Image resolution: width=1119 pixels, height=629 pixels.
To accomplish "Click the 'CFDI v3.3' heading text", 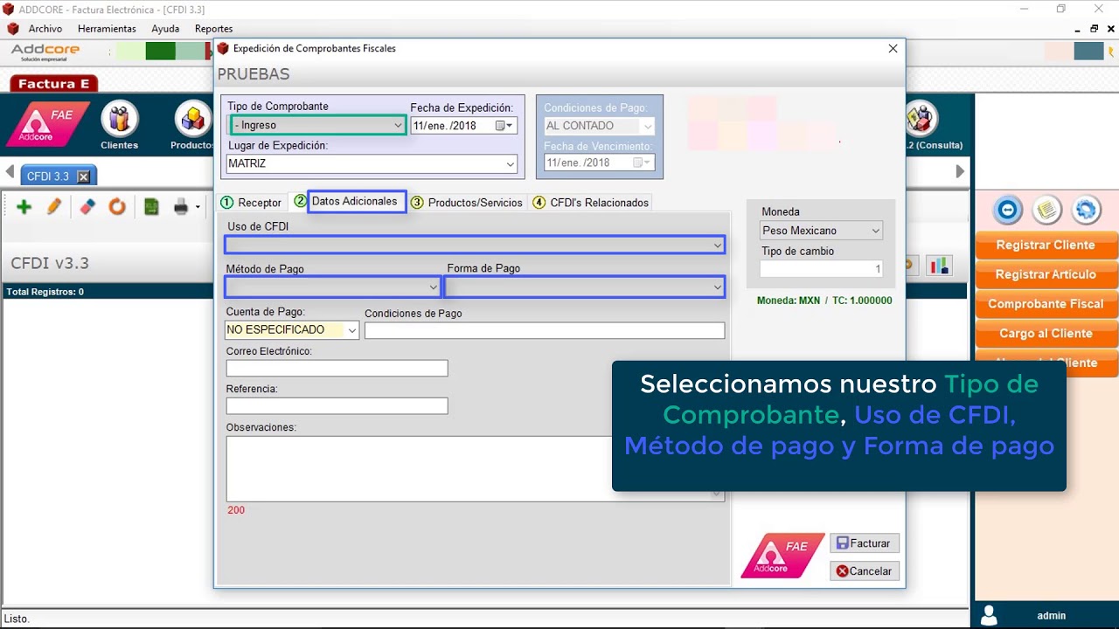I will tap(50, 263).
